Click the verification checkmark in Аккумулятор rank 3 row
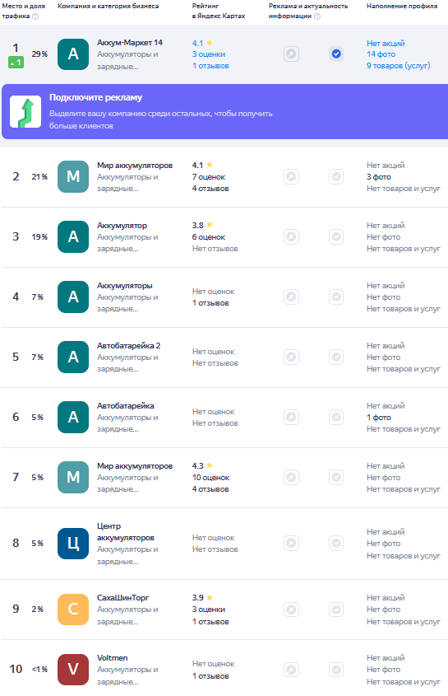 (x=336, y=236)
